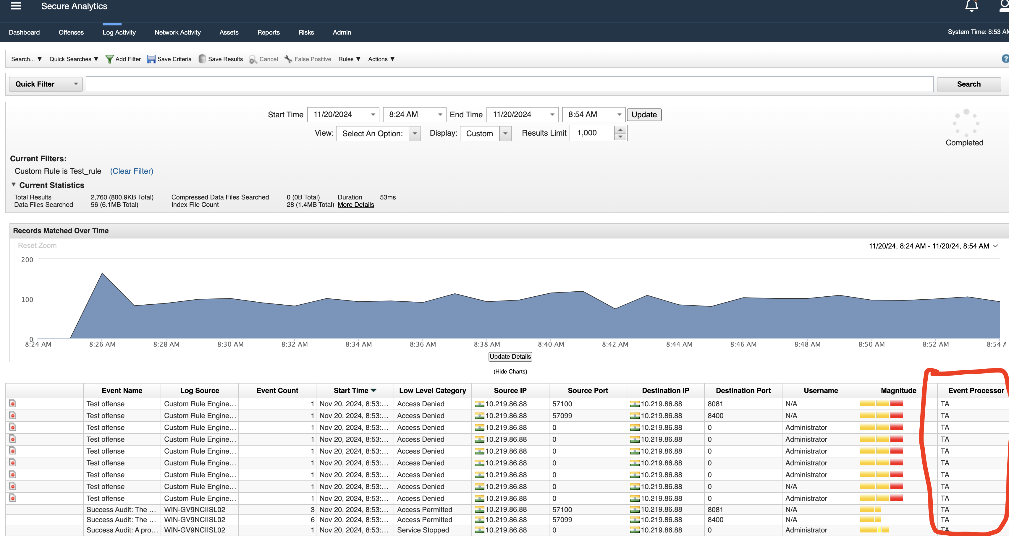Collapse the Current Statistics section
The height and width of the screenshot is (536, 1009).
(14, 185)
